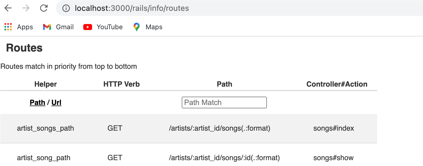Toggle route display to Url mode

pos(56,102)
